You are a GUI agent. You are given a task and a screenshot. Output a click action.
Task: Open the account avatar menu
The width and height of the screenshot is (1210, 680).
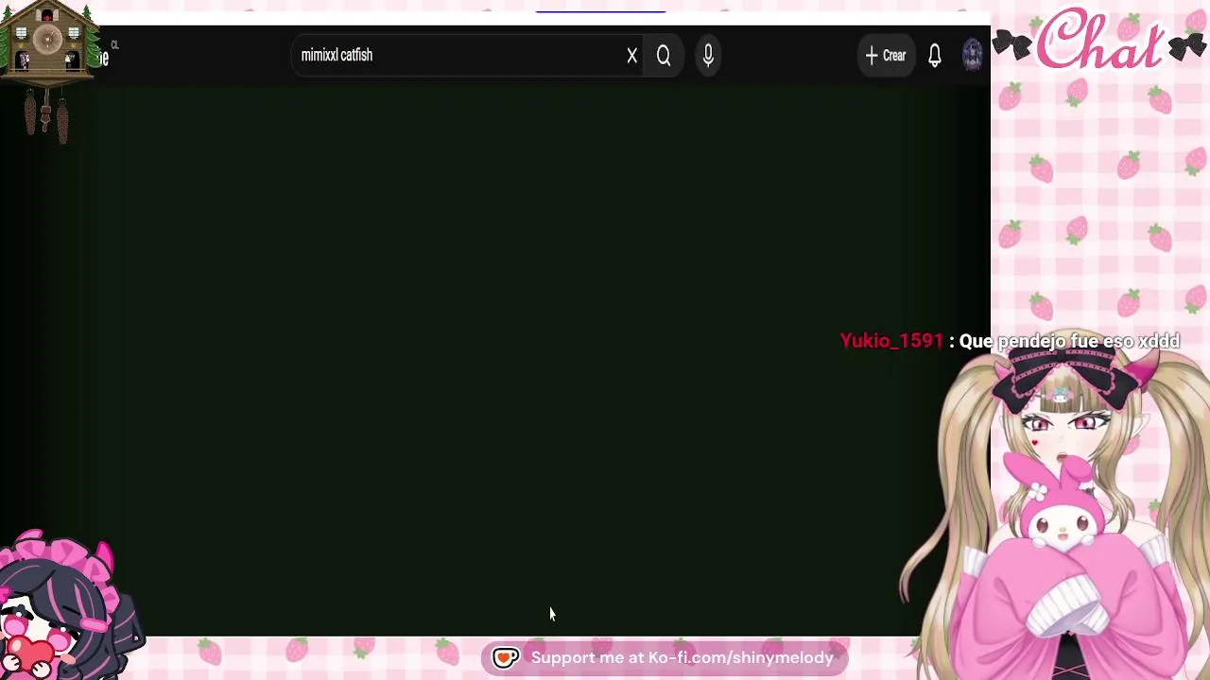(x=972, y=56)
